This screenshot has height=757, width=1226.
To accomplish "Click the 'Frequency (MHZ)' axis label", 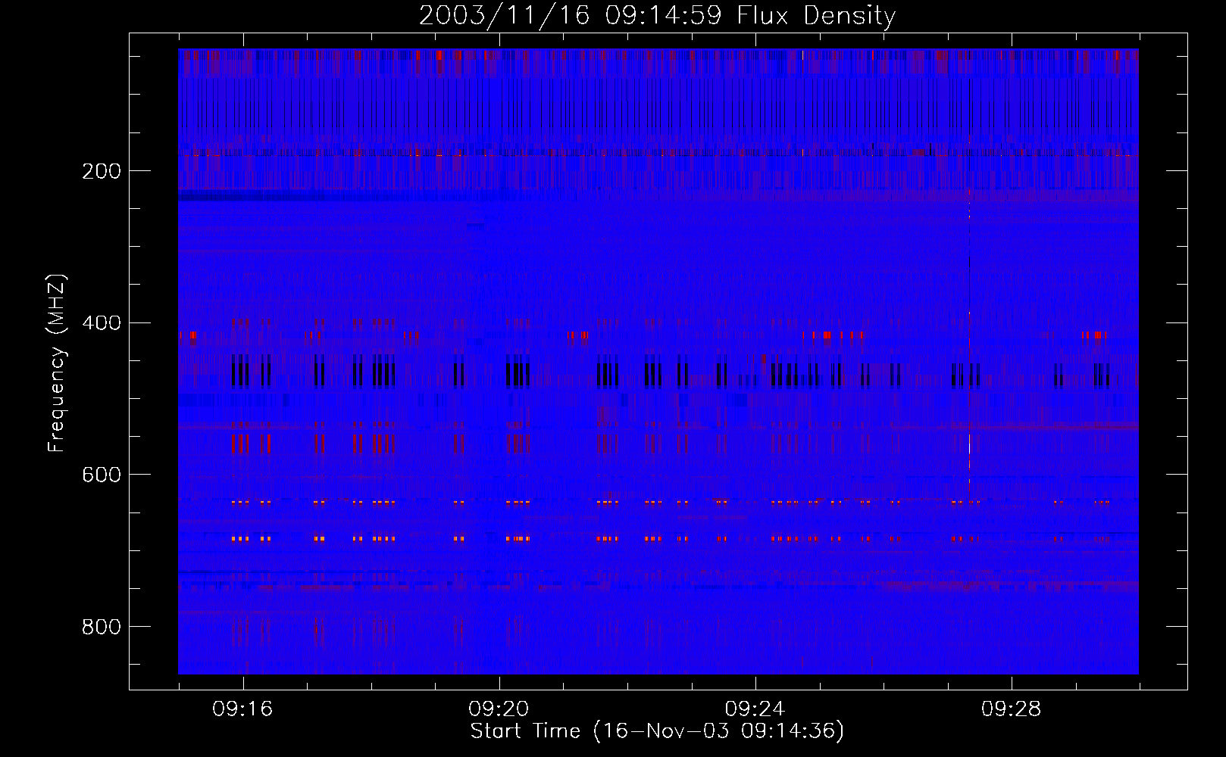I will tap(57, 363).
